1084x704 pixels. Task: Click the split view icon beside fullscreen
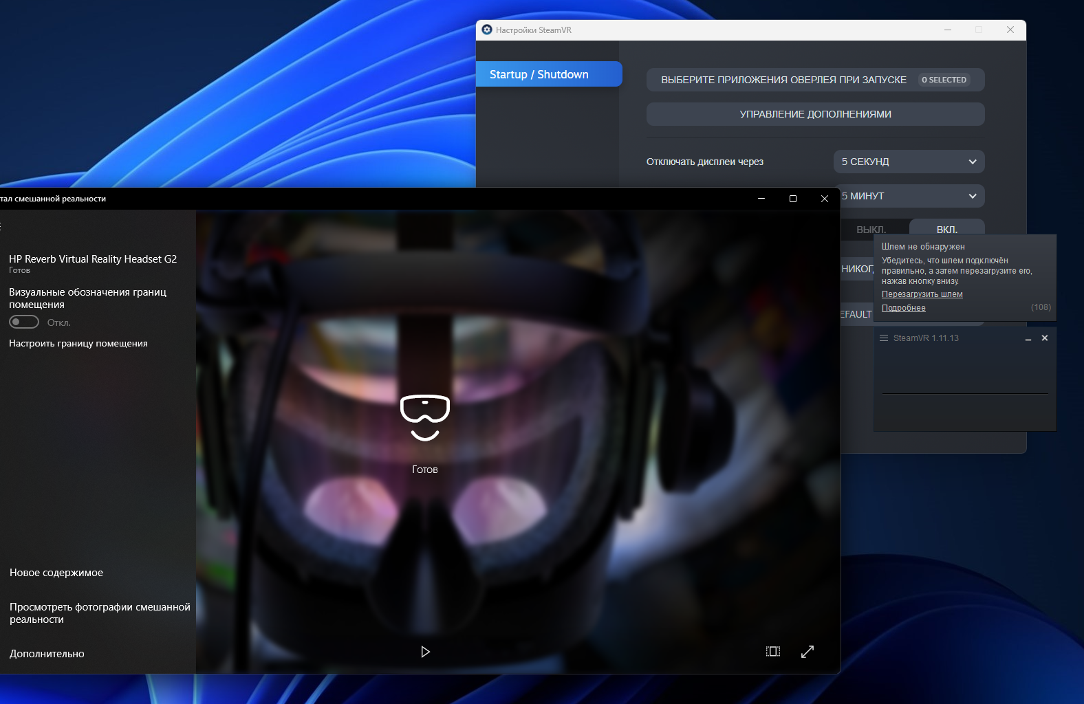pos(773,651)
